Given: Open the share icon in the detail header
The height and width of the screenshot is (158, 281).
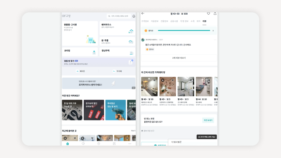Looking at the screenshot, I should [x=215, y=13].
